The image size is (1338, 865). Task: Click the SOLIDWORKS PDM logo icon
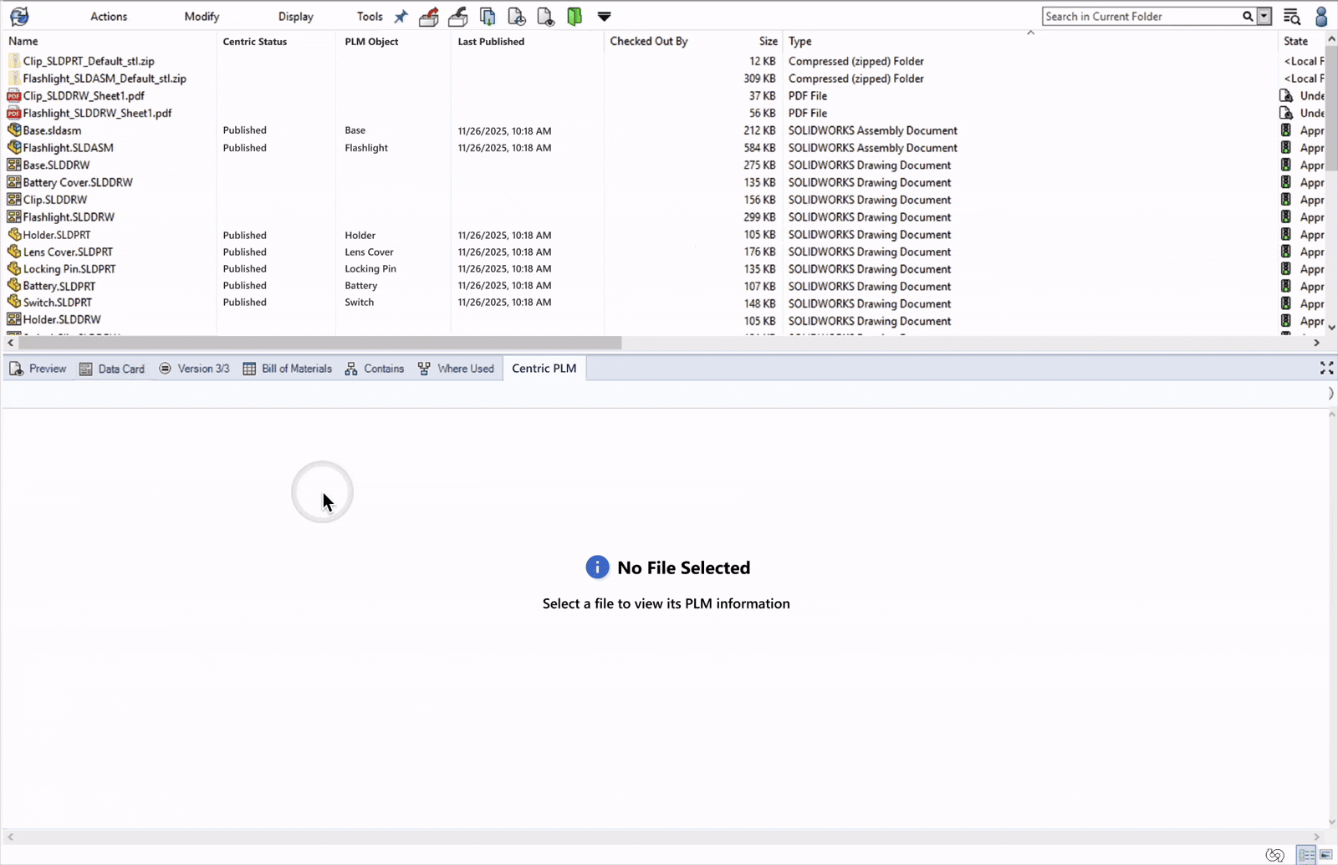click(x=18, y=16)
